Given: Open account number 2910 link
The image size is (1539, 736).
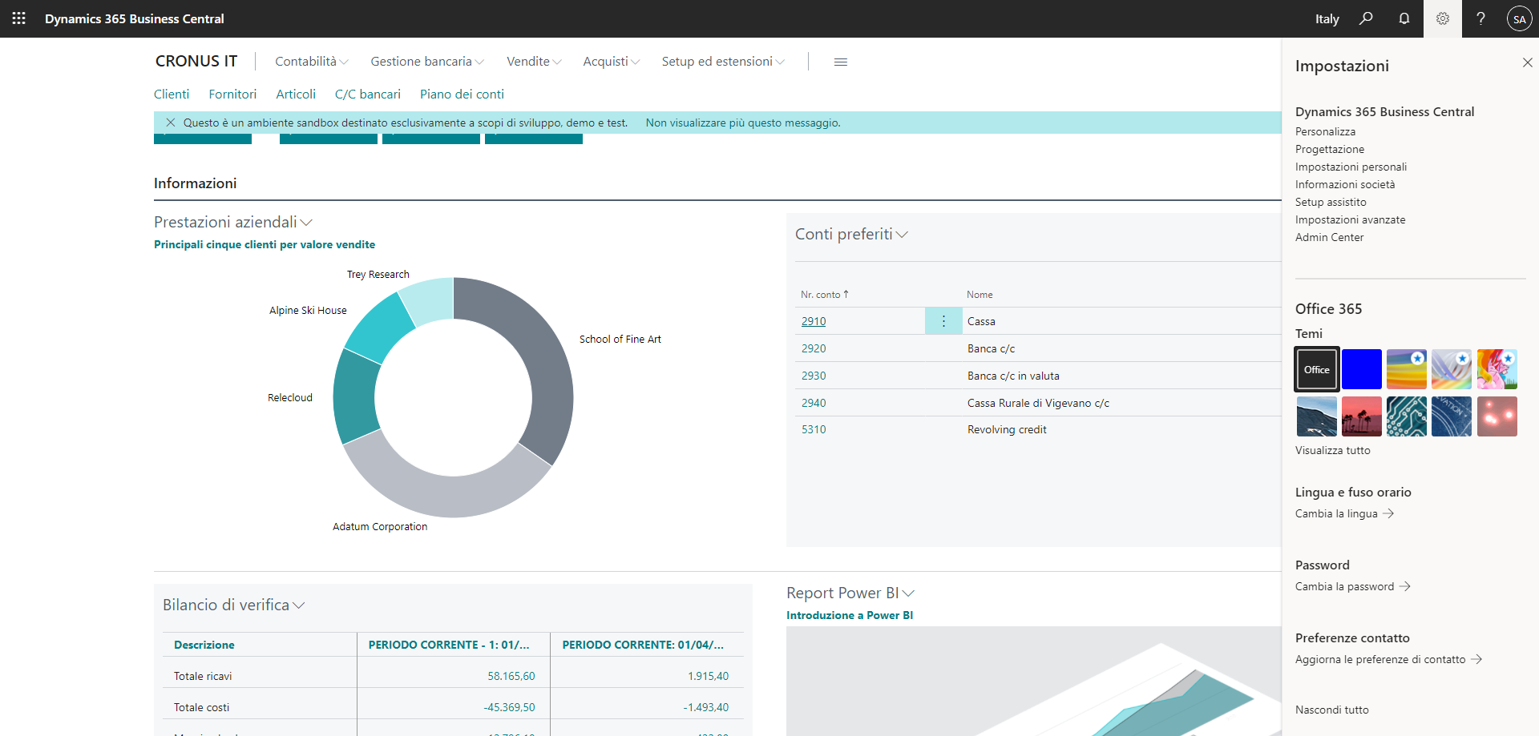Looking at the screenshot, I should click(814, 321).
